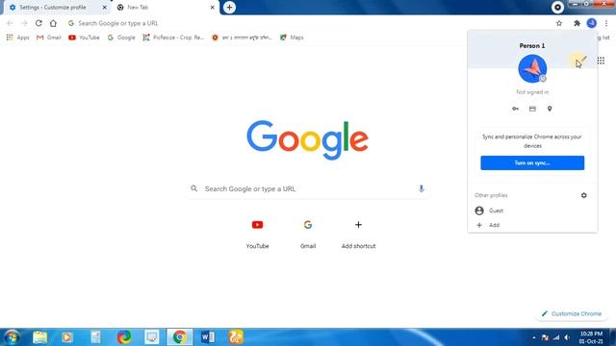Open the volume control in system tray
This screenshot has height=346, width=616.
(567, 337)
